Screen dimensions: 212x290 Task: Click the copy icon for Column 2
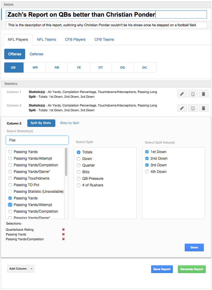(x=193, y=108)
